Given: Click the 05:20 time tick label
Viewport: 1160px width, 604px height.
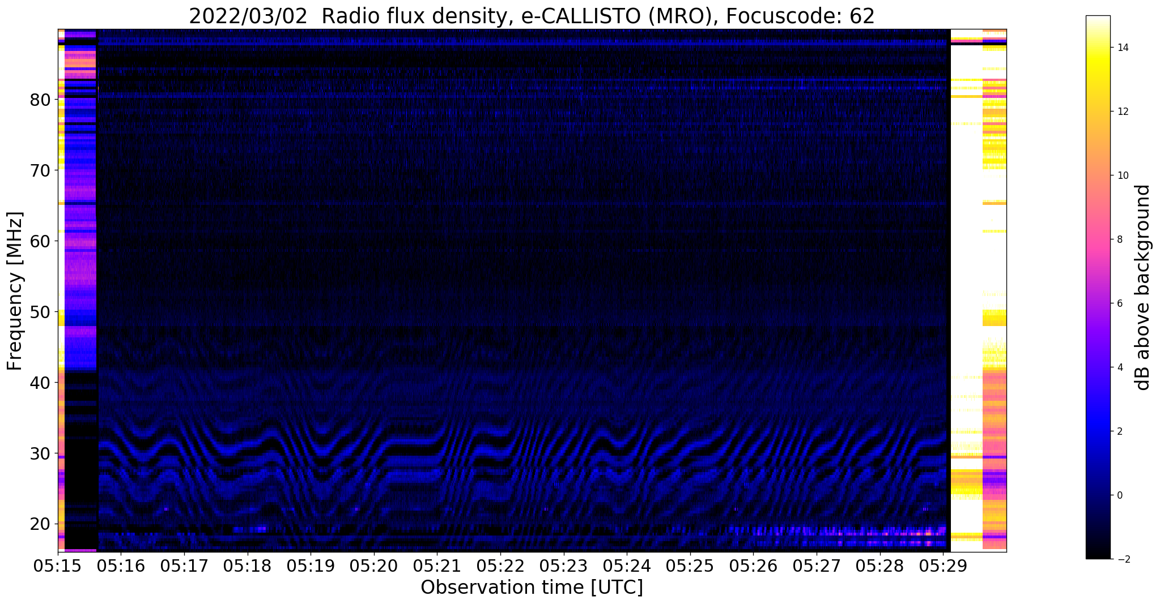Looking at the screenshot, I should coord(373,566).
